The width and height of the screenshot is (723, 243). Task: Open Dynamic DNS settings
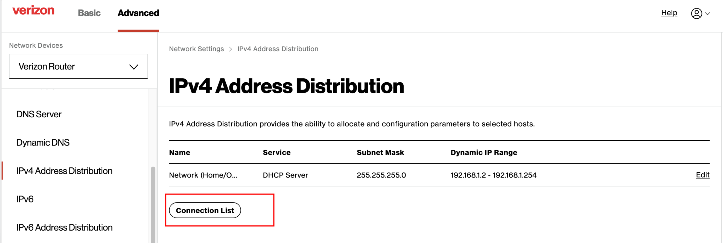click(43, 142)
